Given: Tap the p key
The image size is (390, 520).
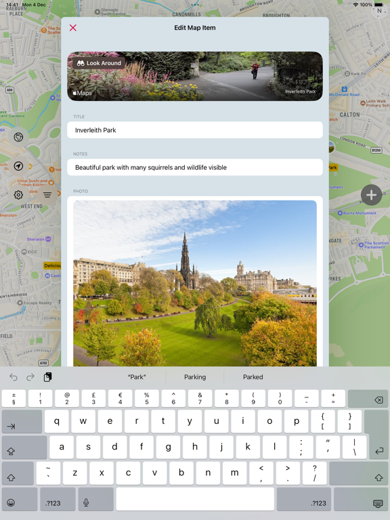Looking at the screenshot, I should click(x=296, y=422).
